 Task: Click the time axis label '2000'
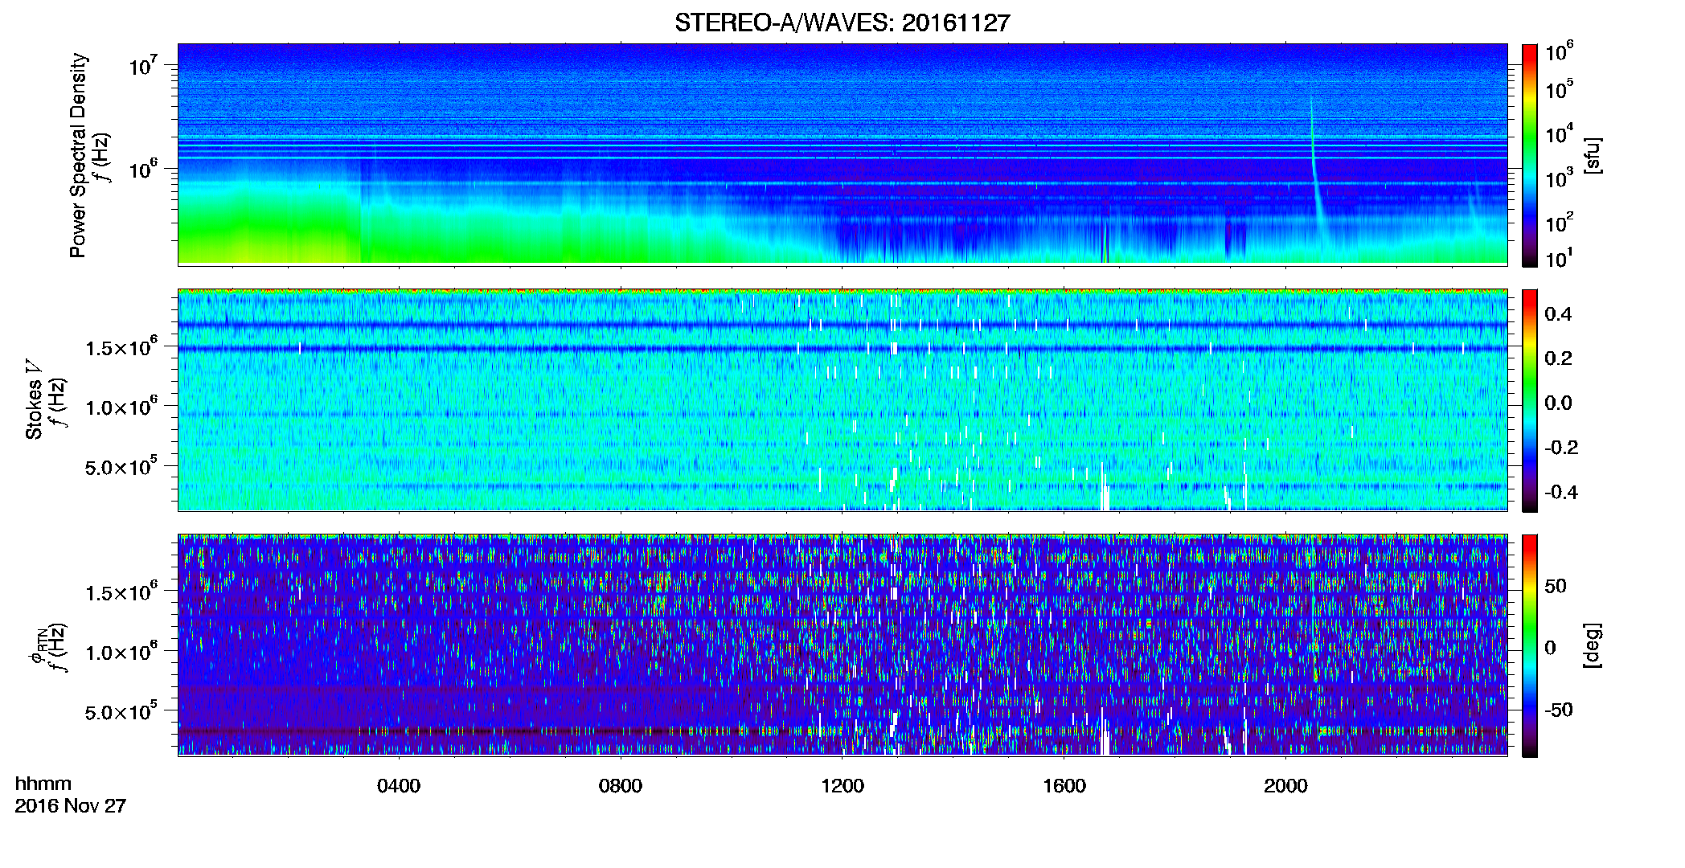[1285, 786]
